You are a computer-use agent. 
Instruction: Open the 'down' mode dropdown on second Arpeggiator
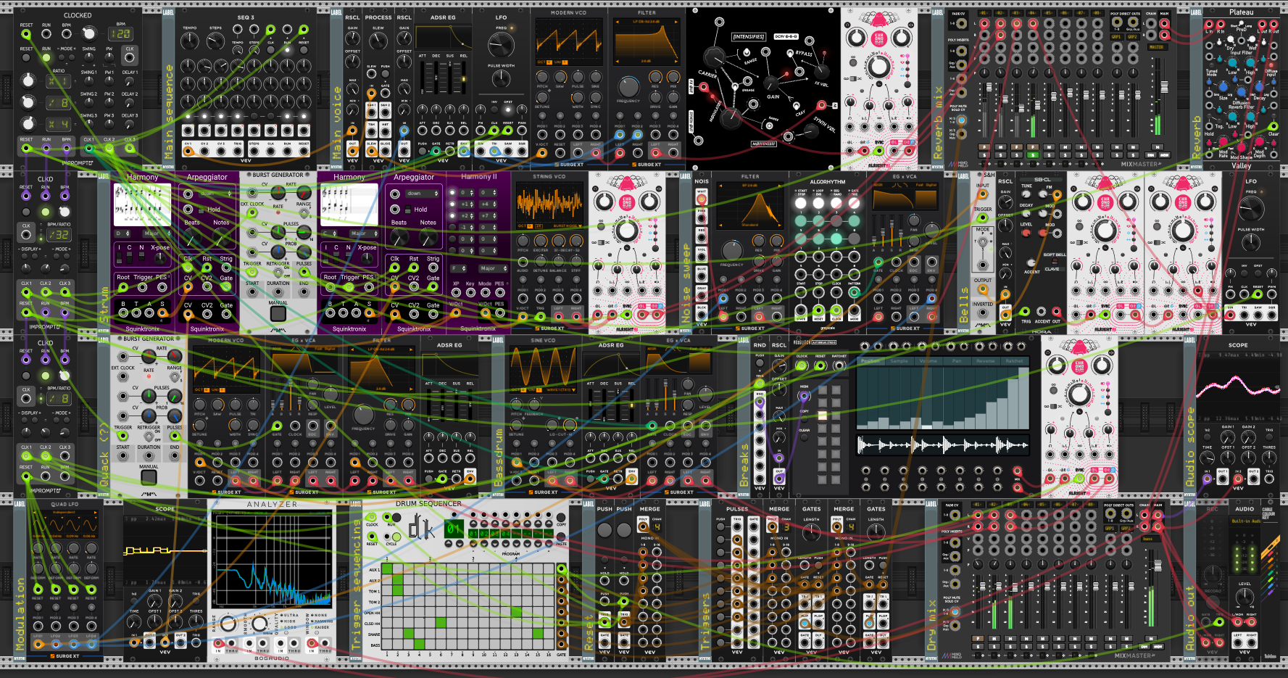[421, 194]
